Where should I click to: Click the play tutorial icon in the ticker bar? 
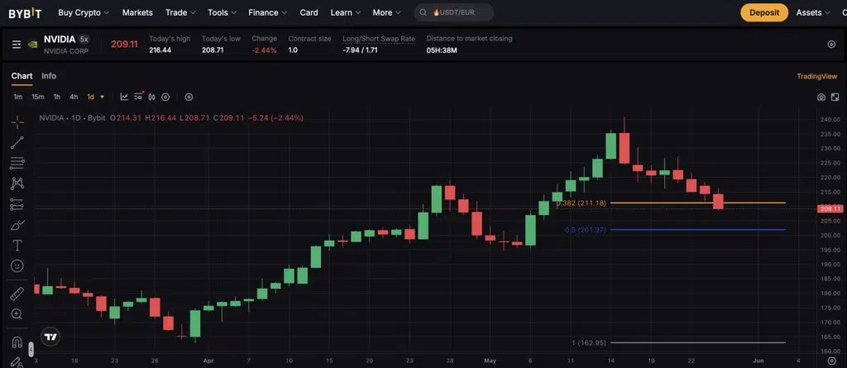832,45
